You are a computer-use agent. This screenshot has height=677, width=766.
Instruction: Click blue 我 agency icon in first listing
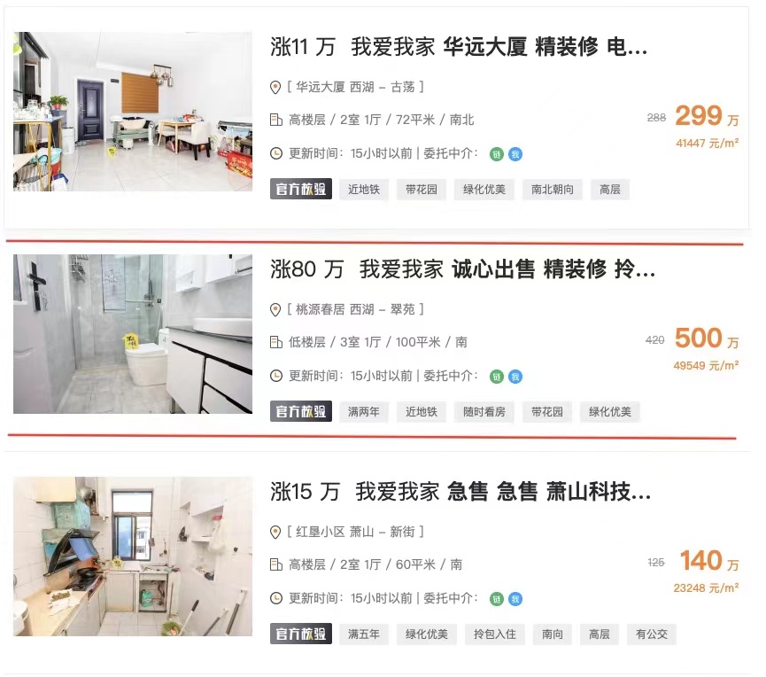click(515, 154)
